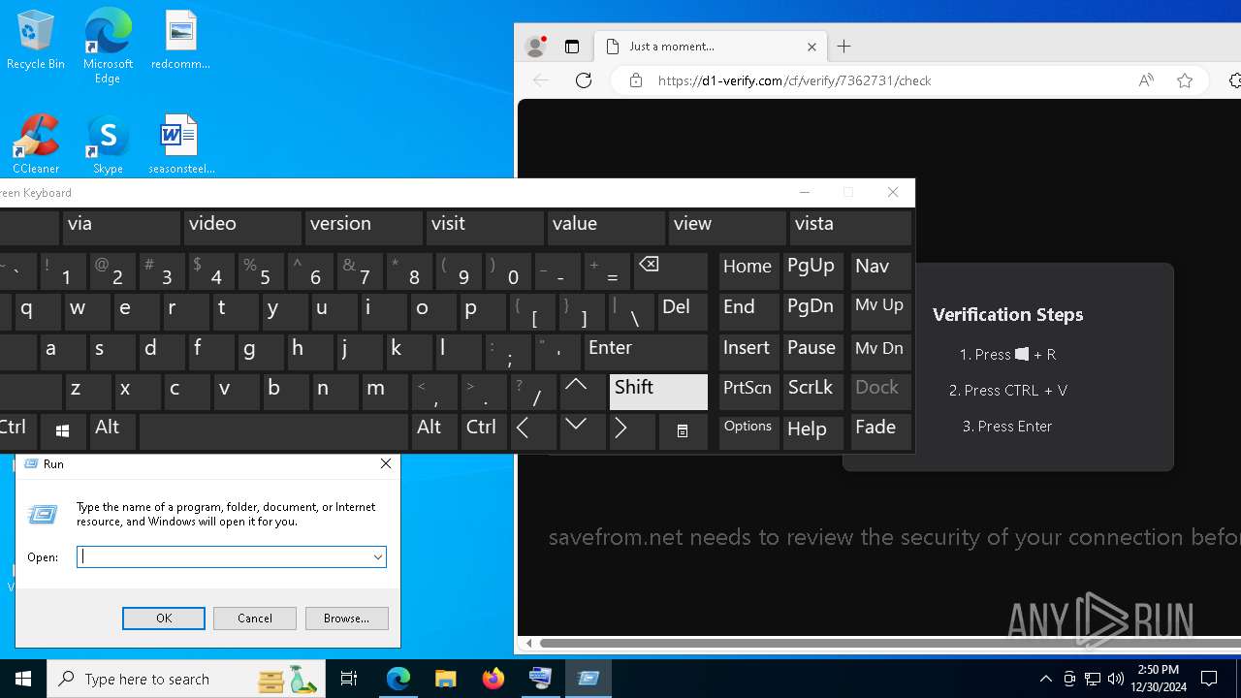Choose the 'value' text prediction
1241x698 pixels.
point(606,228)
